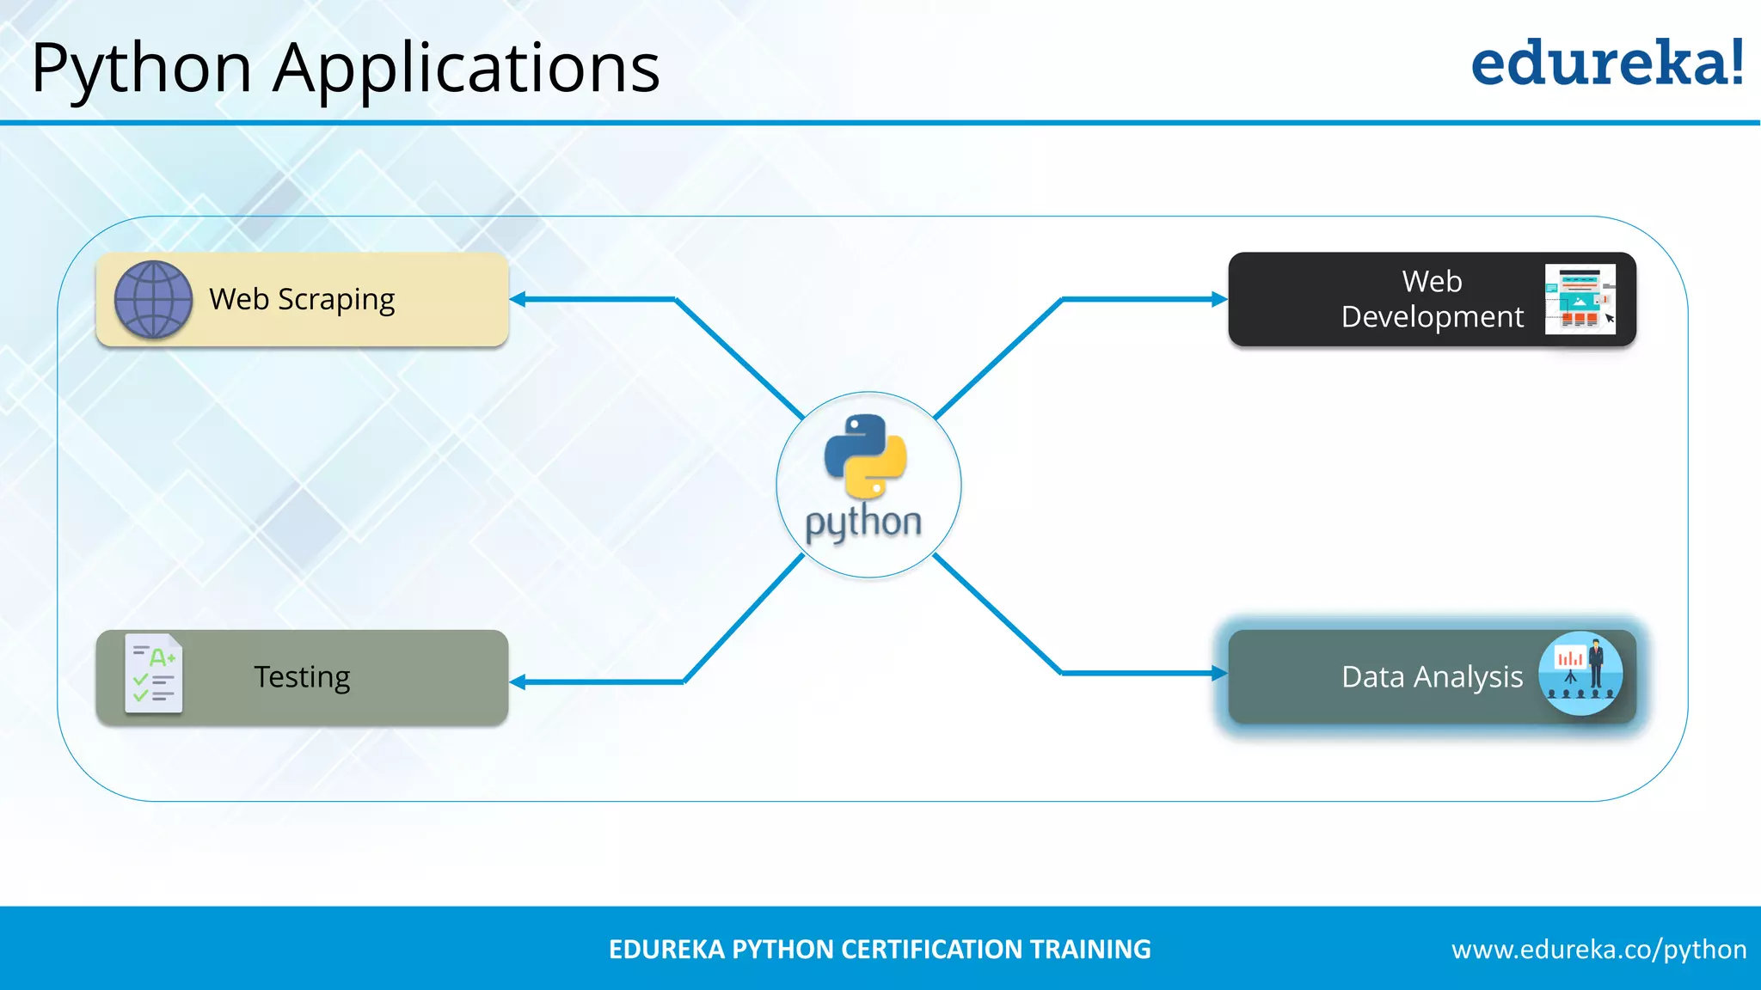Viewport: 1761px width, 990px height.
Task: Click the 'python' wordmark under the logo
Action: 863,523
